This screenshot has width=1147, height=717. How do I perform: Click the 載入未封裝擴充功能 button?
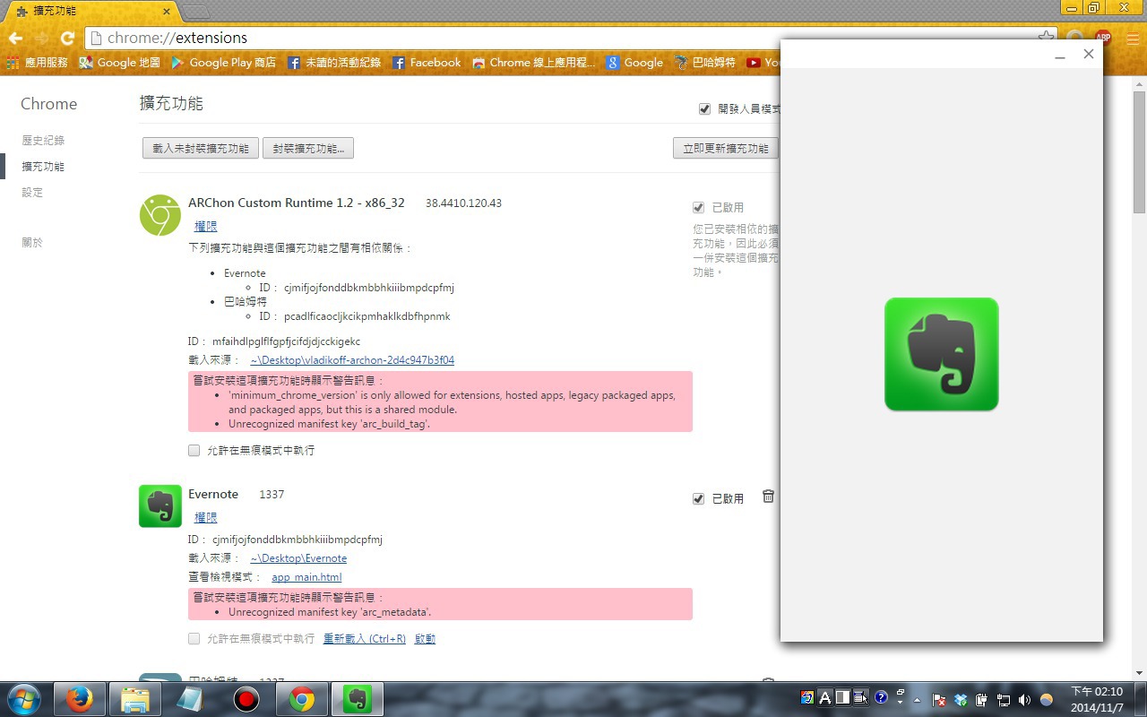point(201,148)
